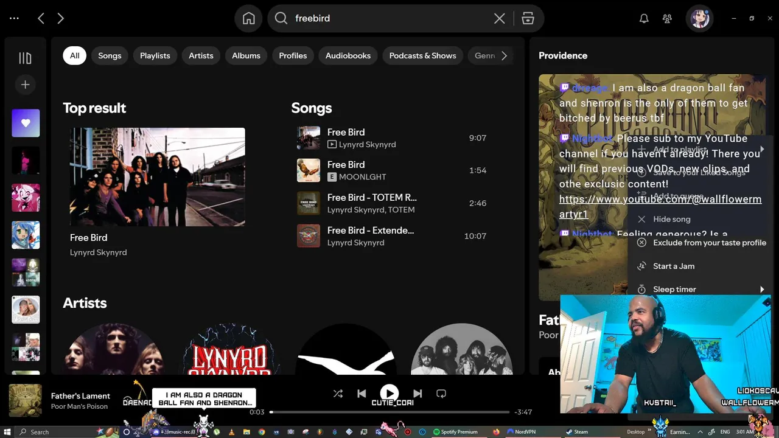Filter results by Songs
The image size is (779, 438).
(x=110, y=55)
